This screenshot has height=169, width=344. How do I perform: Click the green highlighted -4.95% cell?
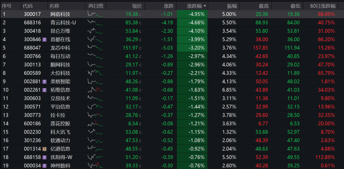(x=192, y=14)
